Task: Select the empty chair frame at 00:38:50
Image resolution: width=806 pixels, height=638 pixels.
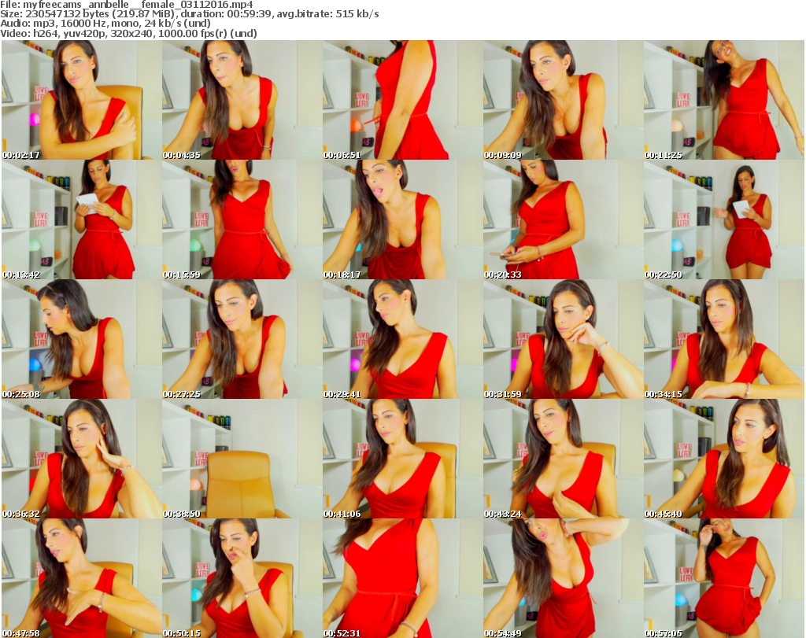Action: pyautogui.click(x=241, y=459)
